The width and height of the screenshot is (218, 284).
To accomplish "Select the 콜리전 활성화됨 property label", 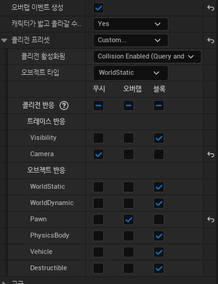I will pos(43,56).
